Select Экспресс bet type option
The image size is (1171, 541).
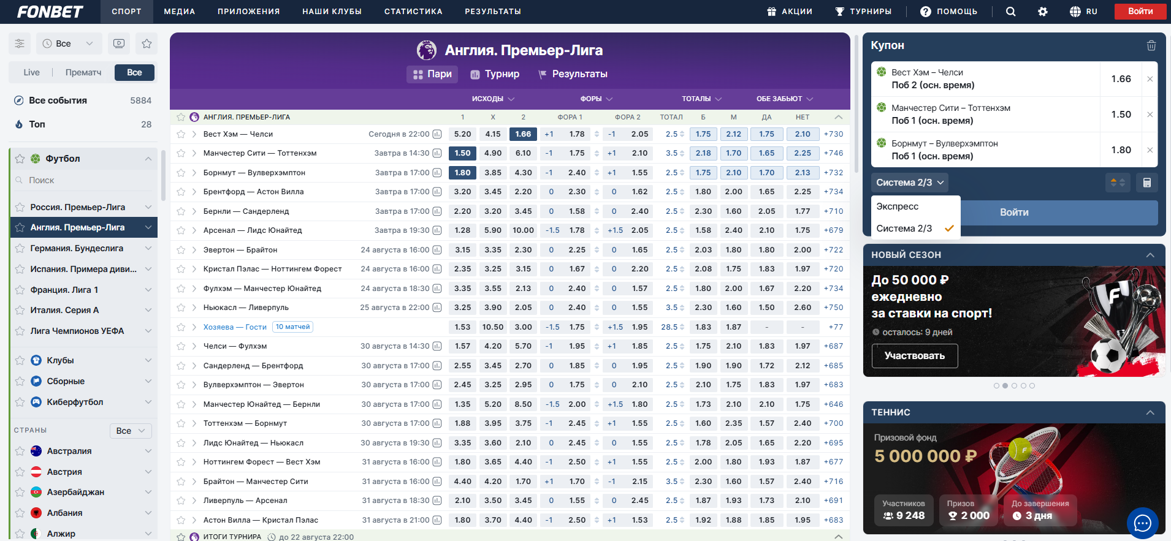click(898, 206)
